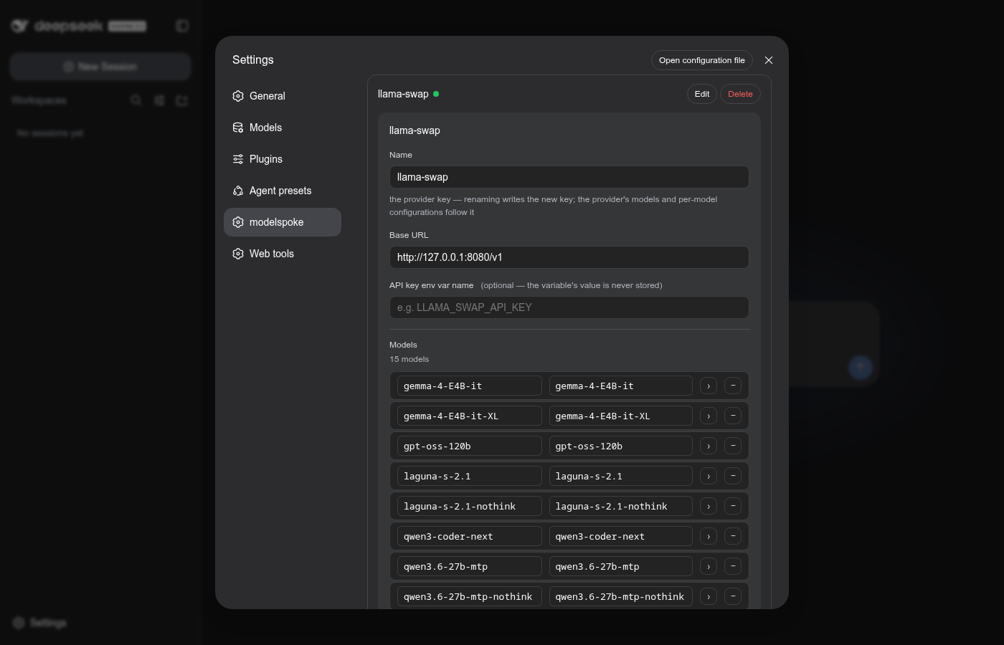
Task: Edit the qwen3.6-27b-mtp model ID field
Action: tap(470, 566)
